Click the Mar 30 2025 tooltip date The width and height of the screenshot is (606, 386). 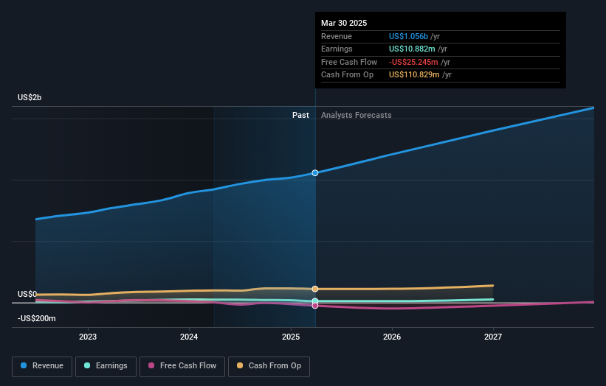[344, 23]
